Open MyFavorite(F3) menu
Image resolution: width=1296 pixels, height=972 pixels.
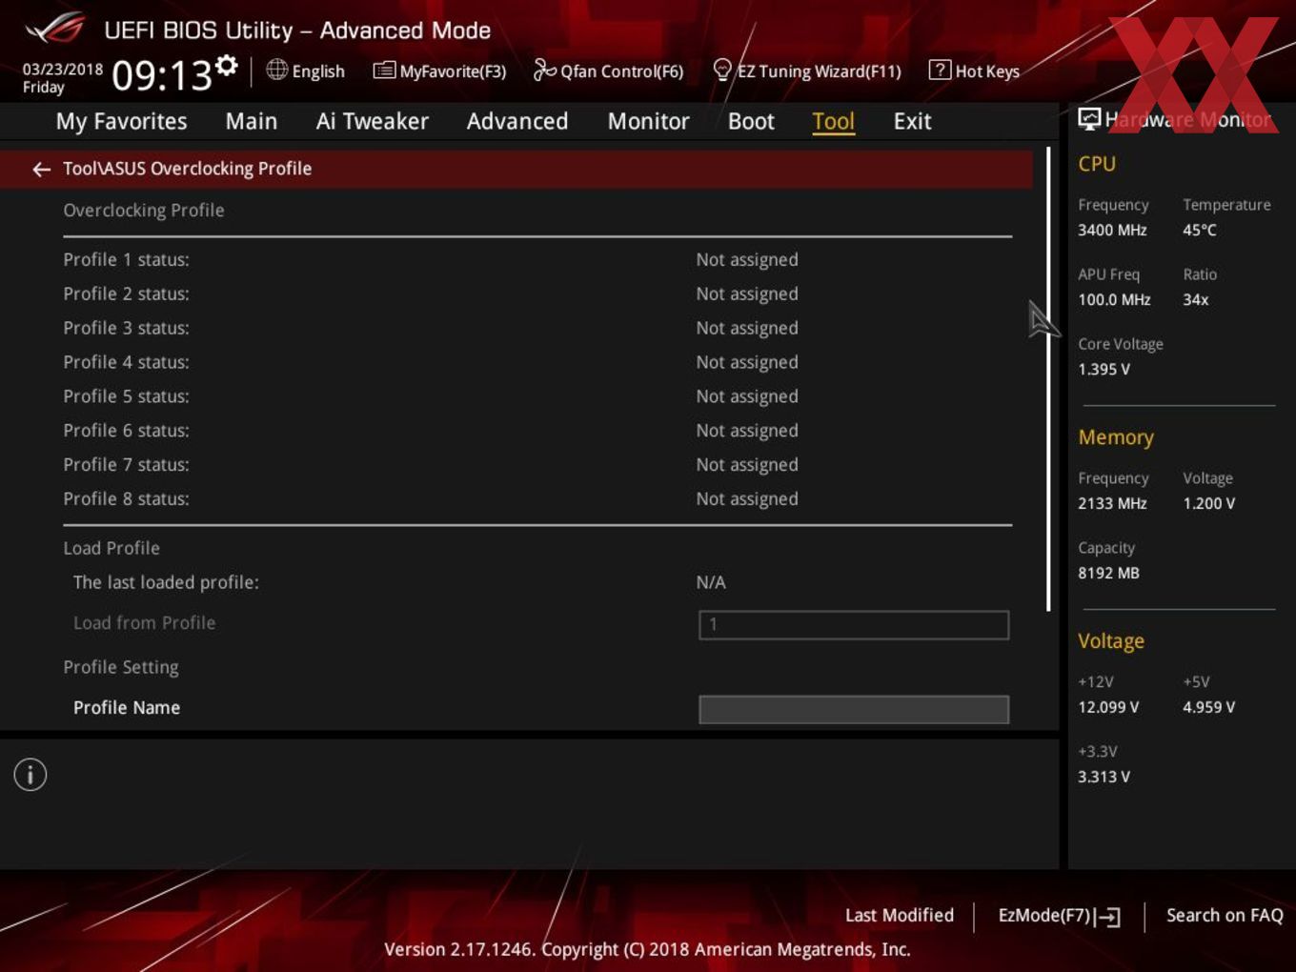[x=440, y=71]
